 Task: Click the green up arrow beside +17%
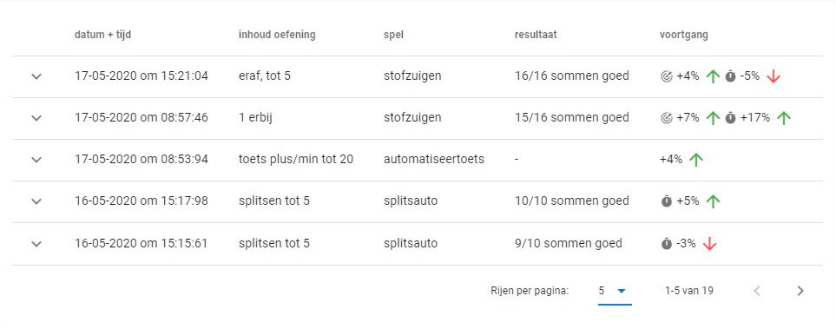point(783,118)
